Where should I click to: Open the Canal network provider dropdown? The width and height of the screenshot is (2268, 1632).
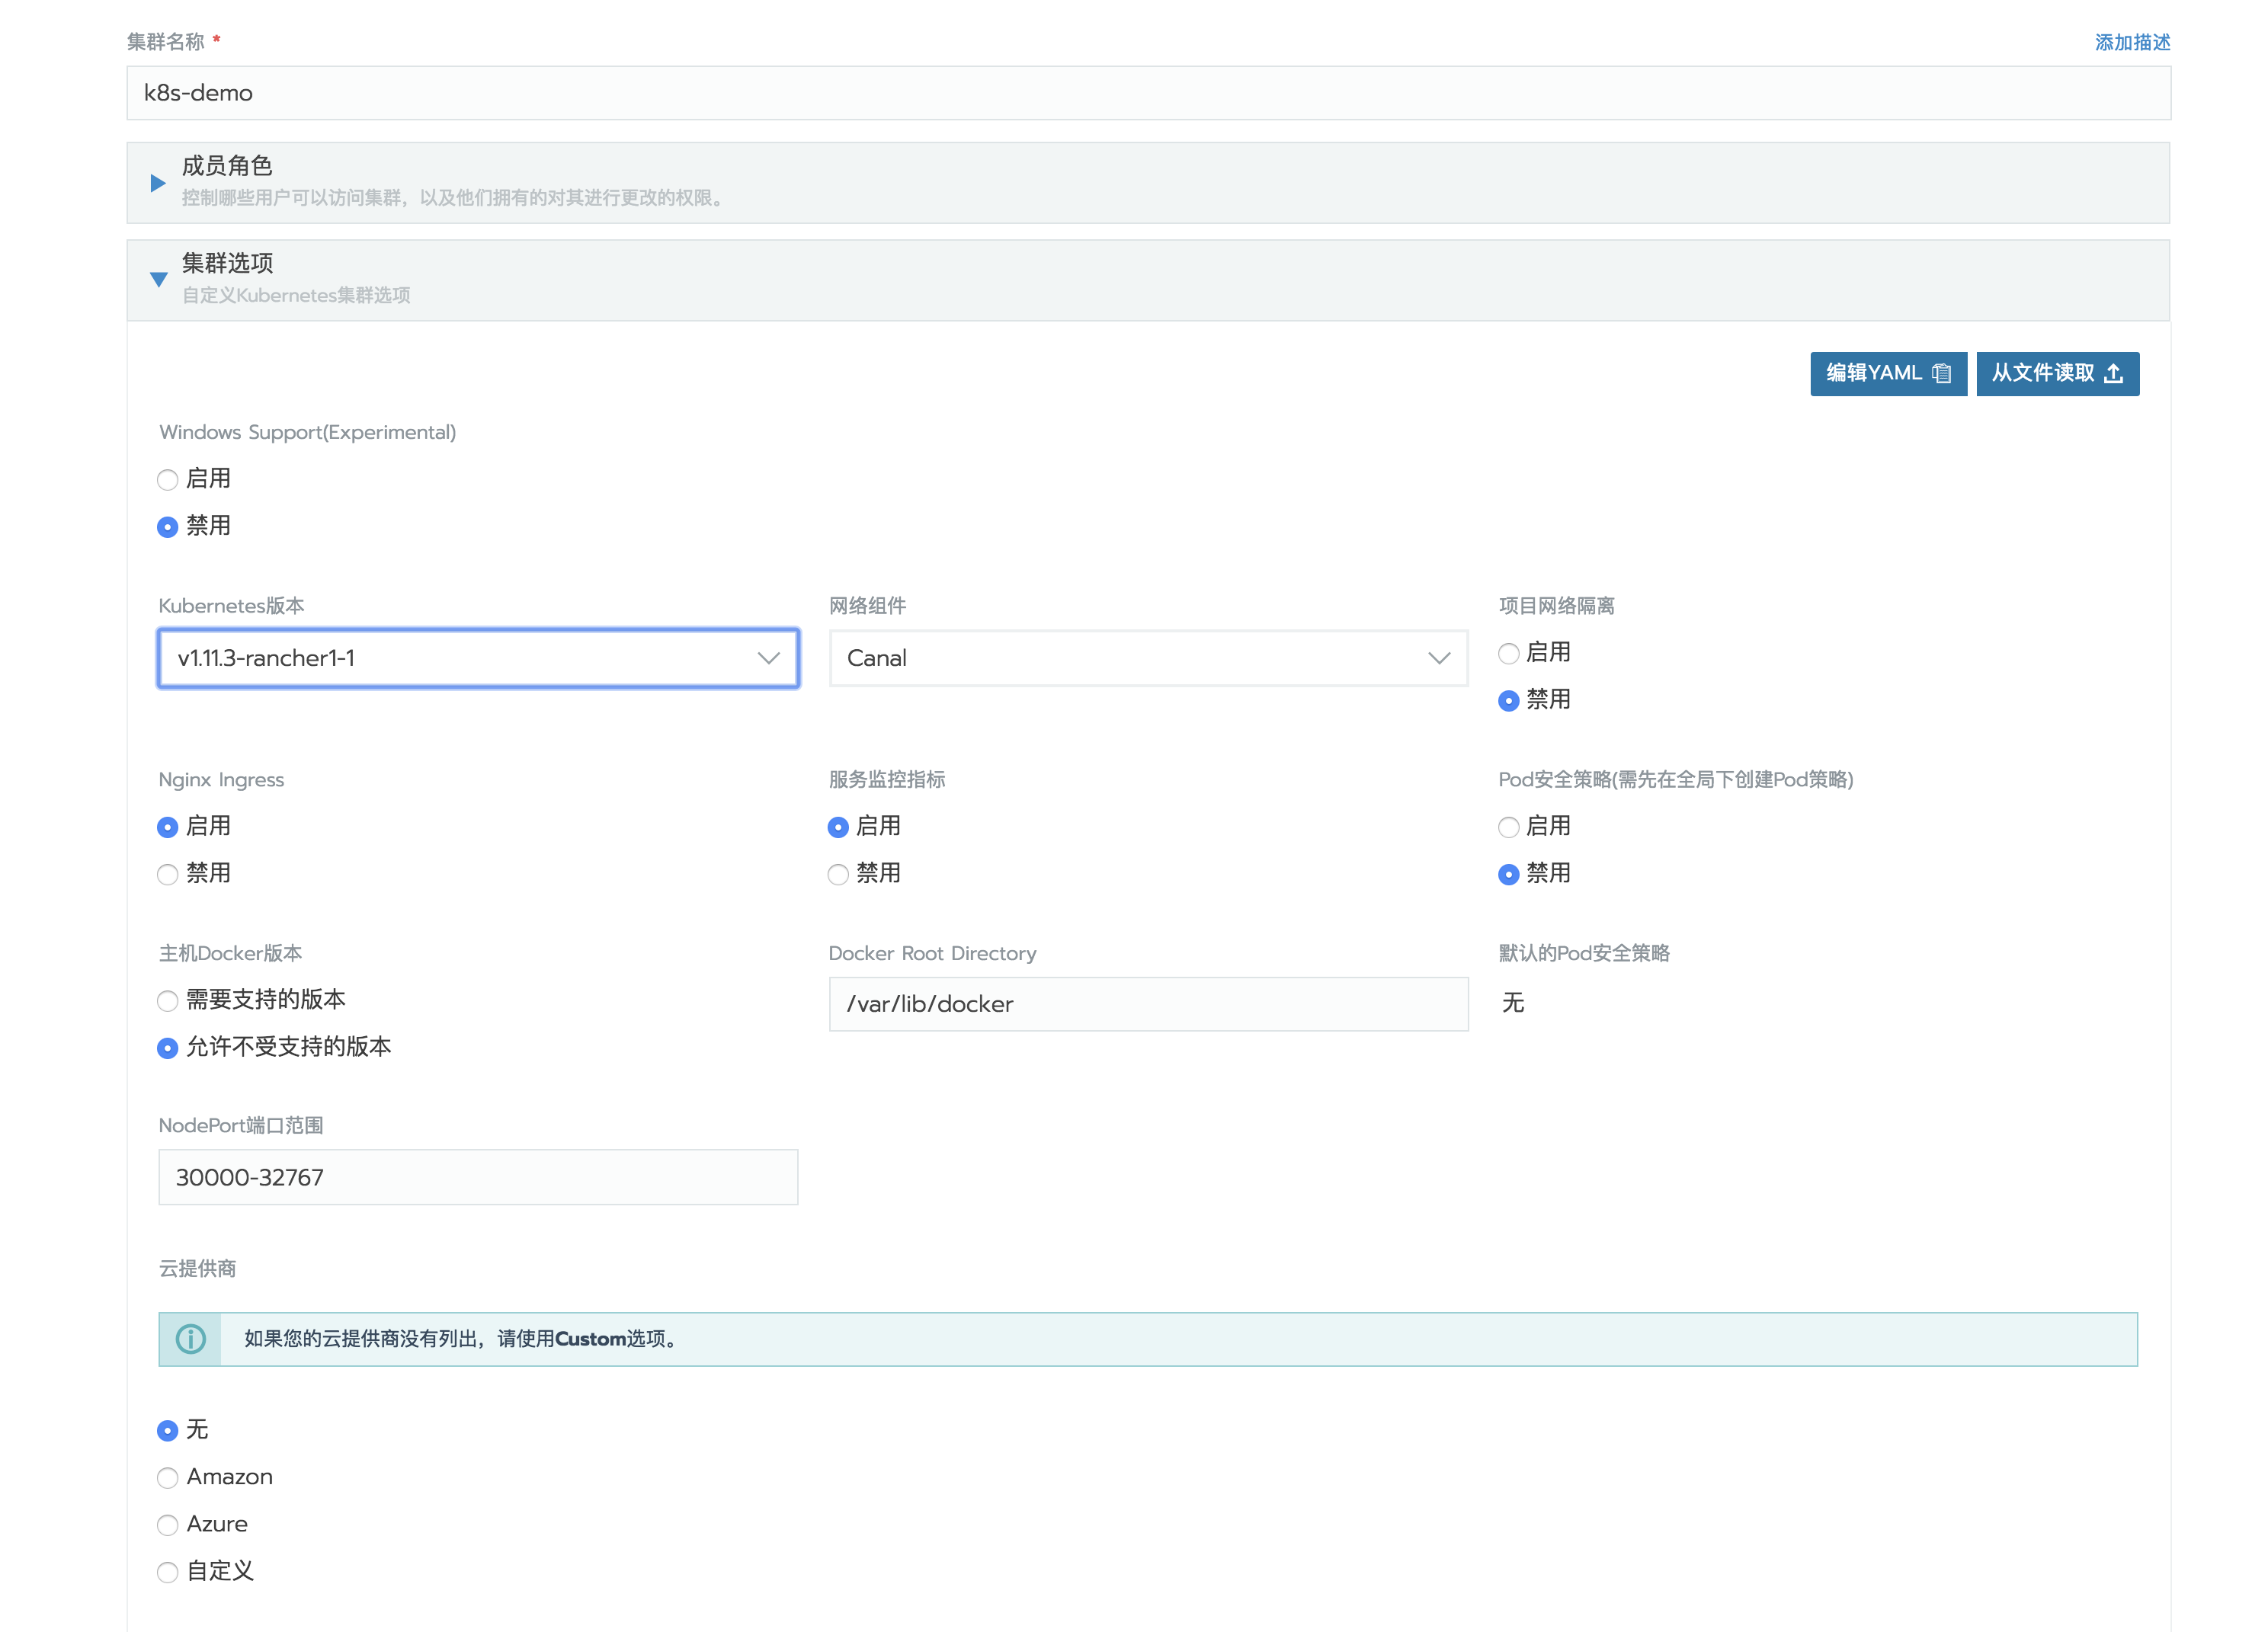1148,658
